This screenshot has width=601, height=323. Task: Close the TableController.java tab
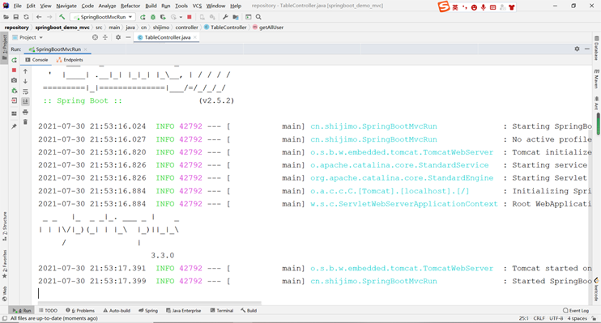tap(195, 37)
